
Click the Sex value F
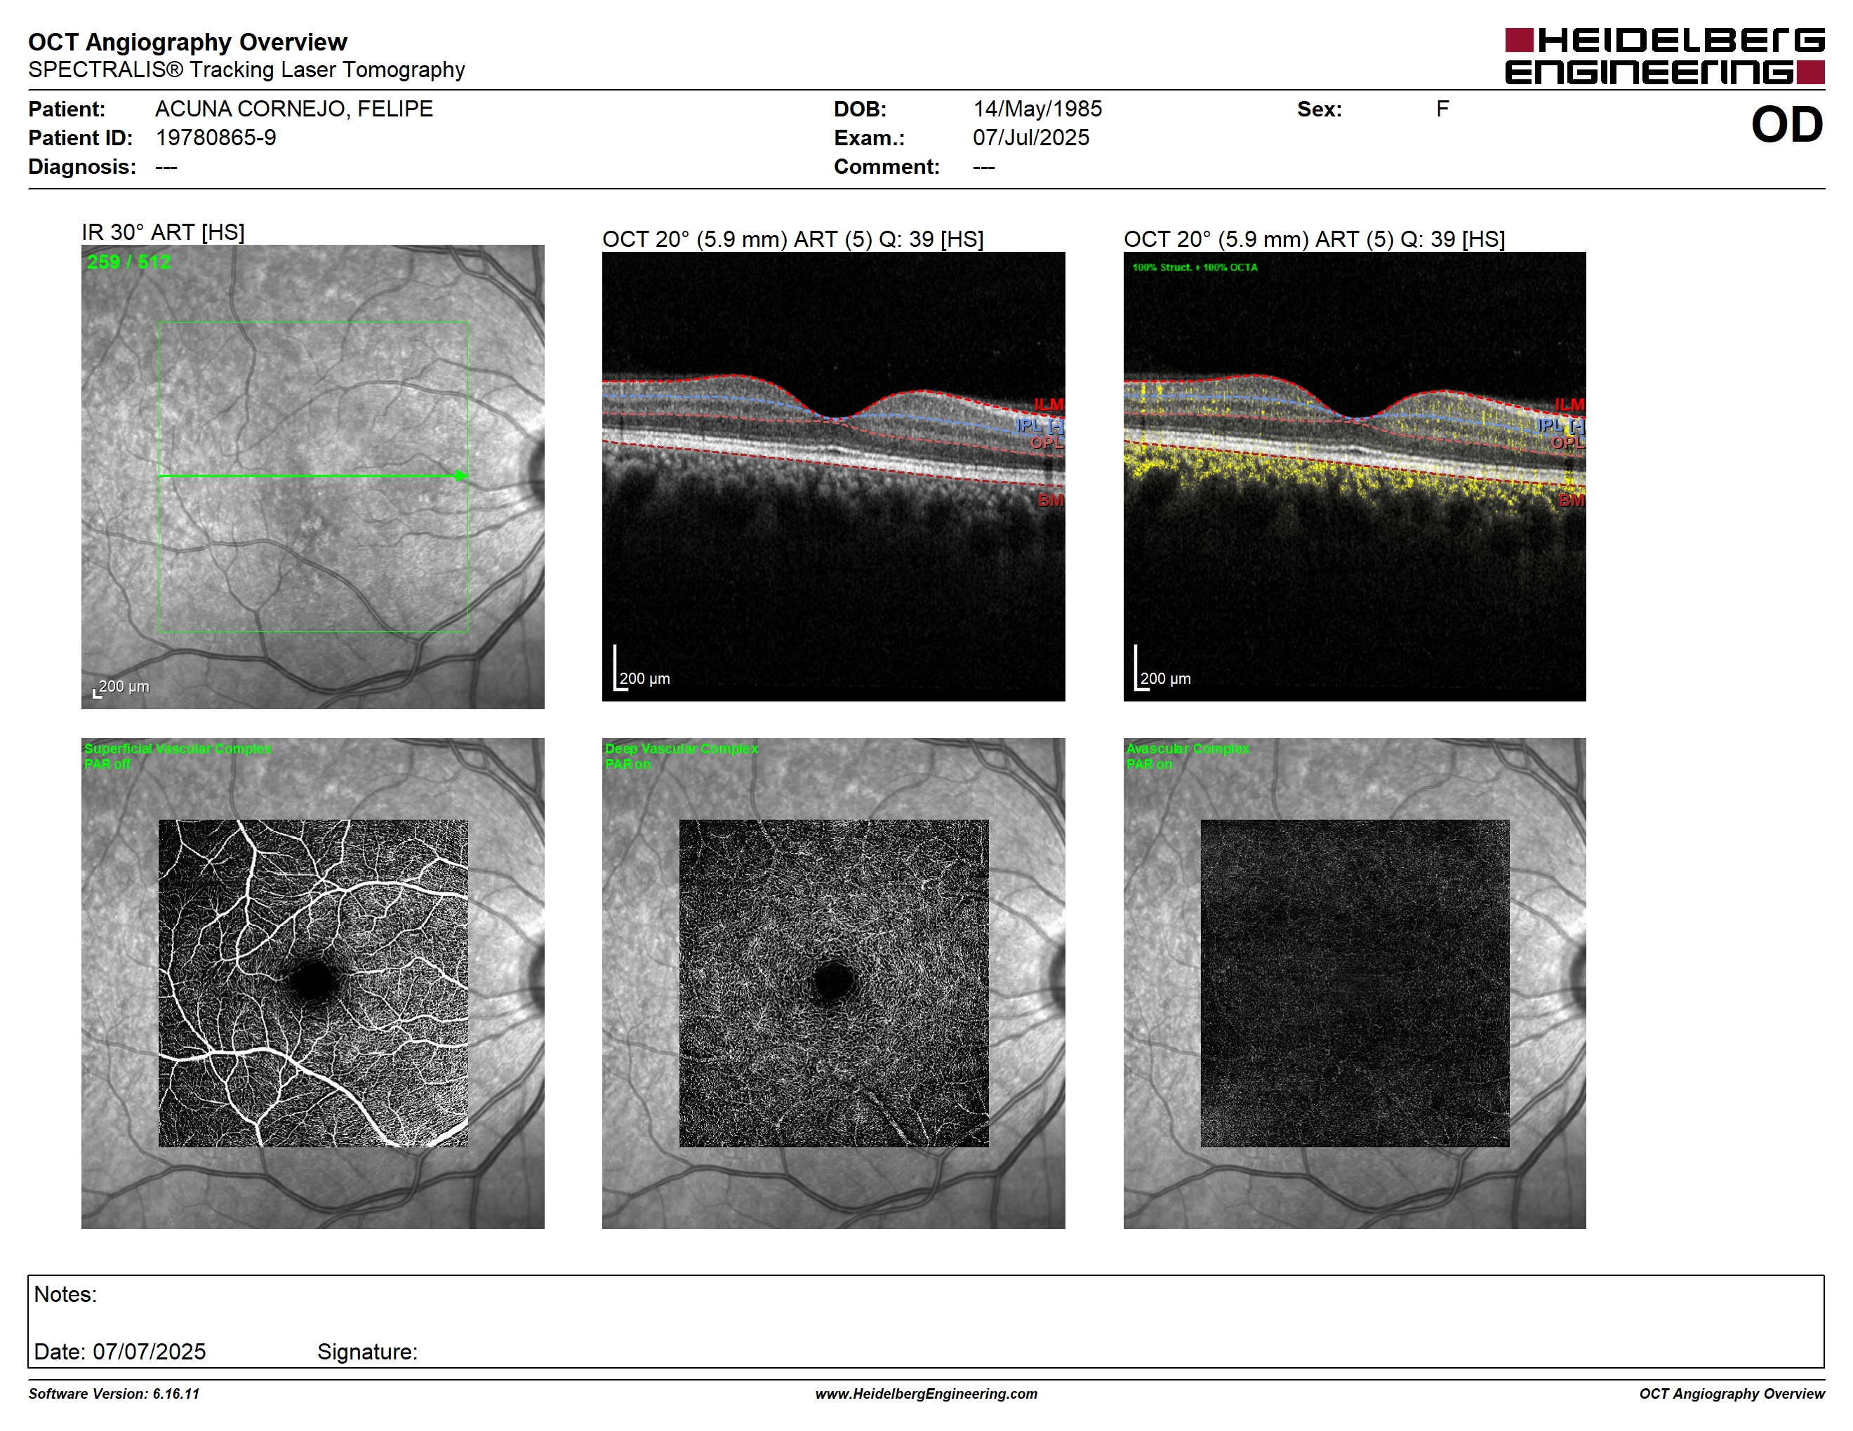(x=1442, y=109)
